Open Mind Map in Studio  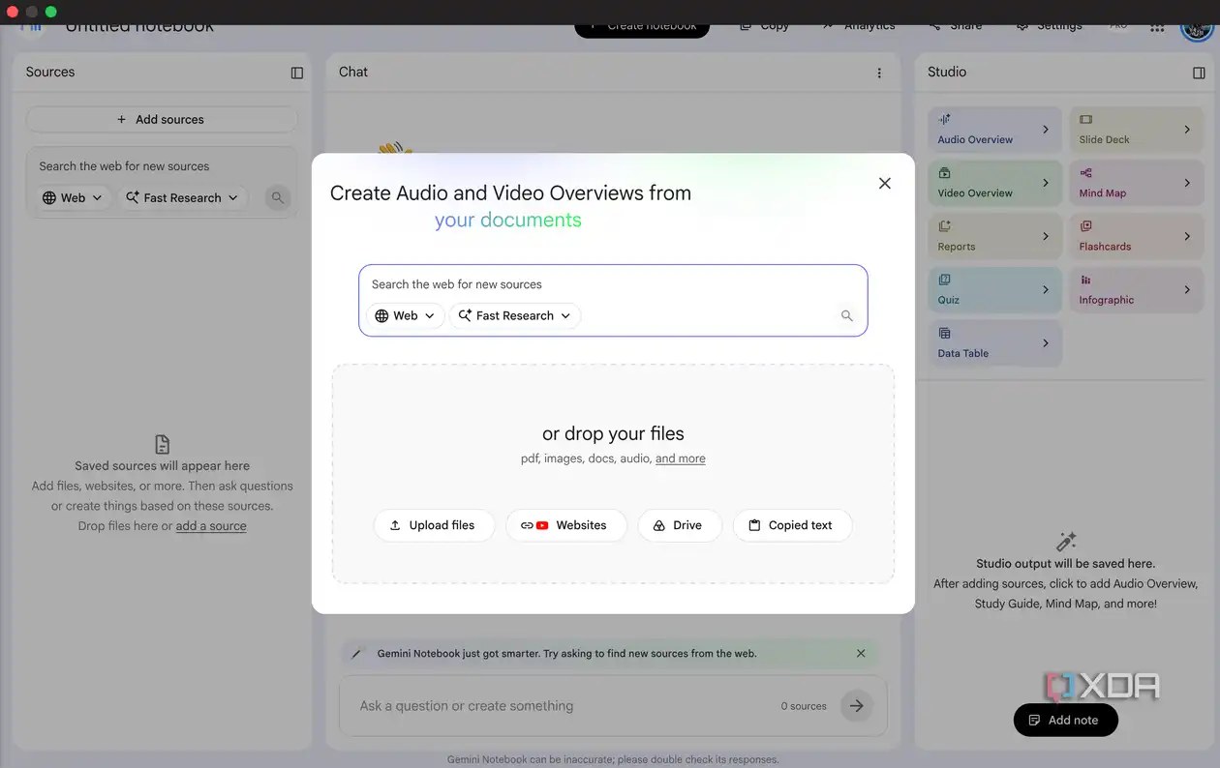[x=1136, y=183]
